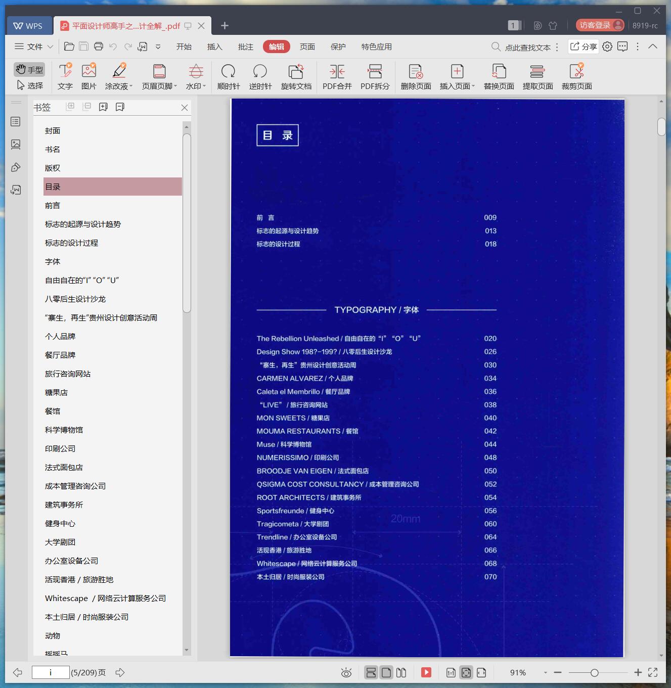Open the outline list sidebar icon
The width and height of the screenshot is (671, 688).
[x=16, y=122]
